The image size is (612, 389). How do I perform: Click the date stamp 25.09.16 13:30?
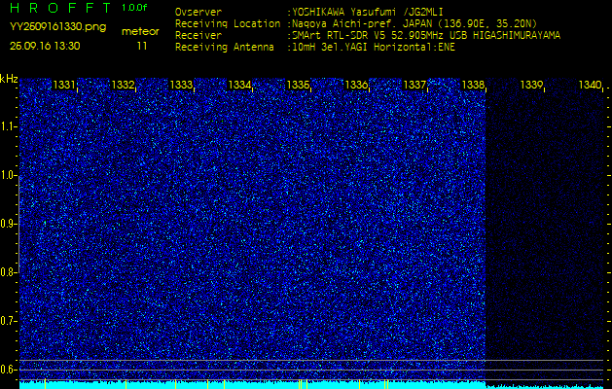(45, 46)
